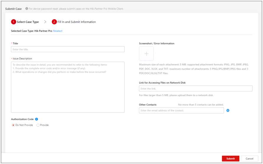Click the info icon beside Submit Case
Viewport: 263px width, 164px height.
click(27, 9)
